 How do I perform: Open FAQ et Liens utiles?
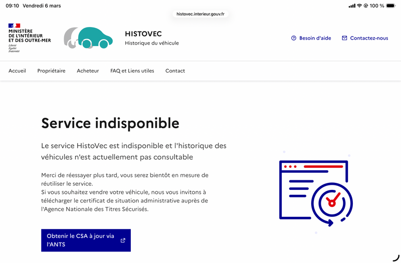point(132,71)
